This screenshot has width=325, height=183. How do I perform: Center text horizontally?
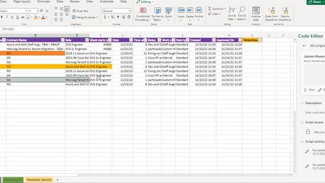61,14
